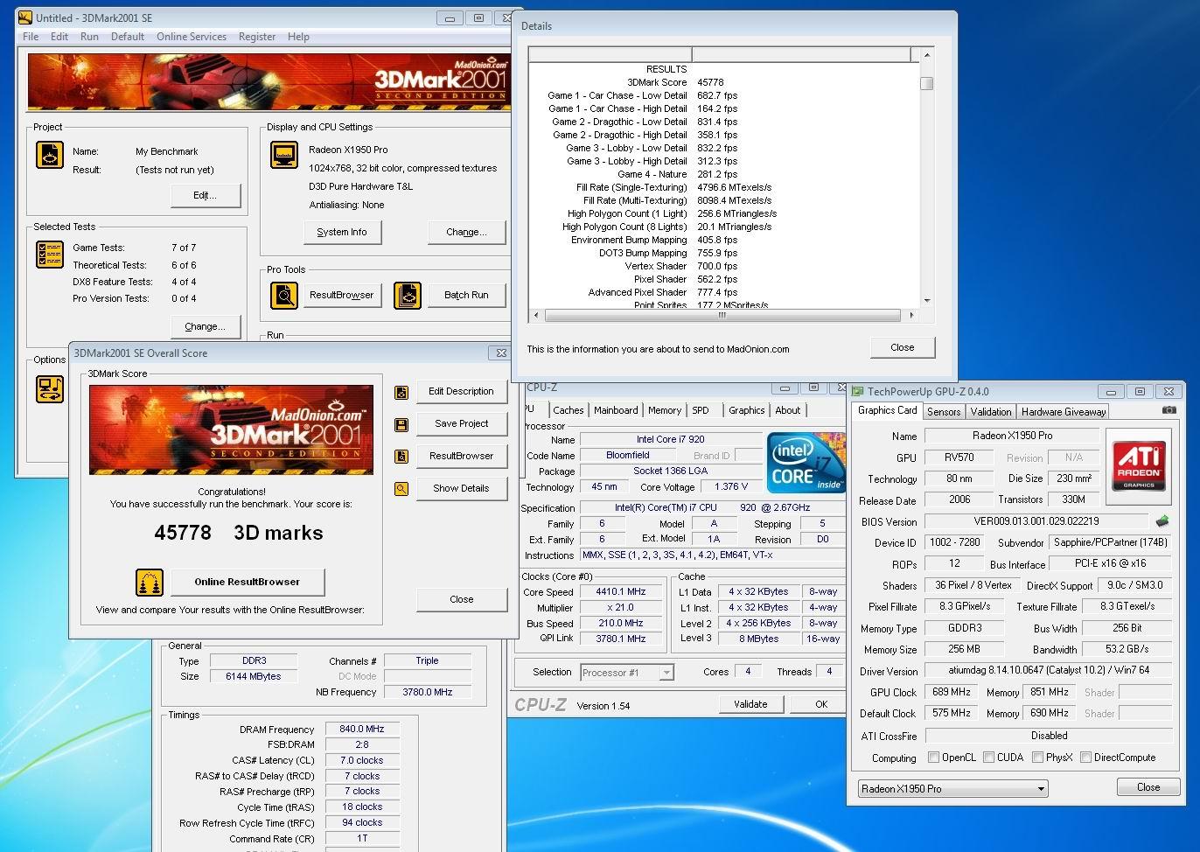Click the 3DMark2001 title bar application icon

tap(25, 17)
